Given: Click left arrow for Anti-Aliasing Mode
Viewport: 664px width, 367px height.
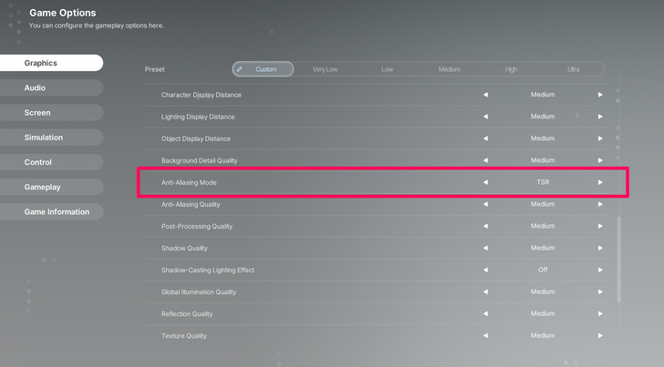Looking at the screenshot, I should tap(485, 182).
